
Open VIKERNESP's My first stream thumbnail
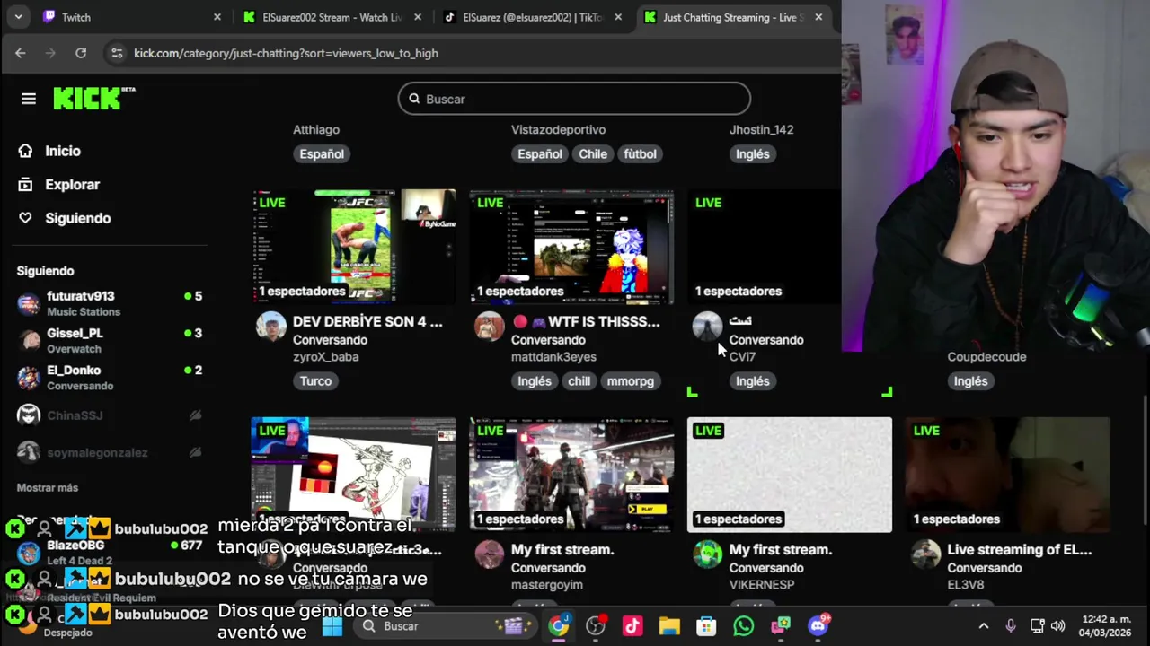click(x=790, y=475)
